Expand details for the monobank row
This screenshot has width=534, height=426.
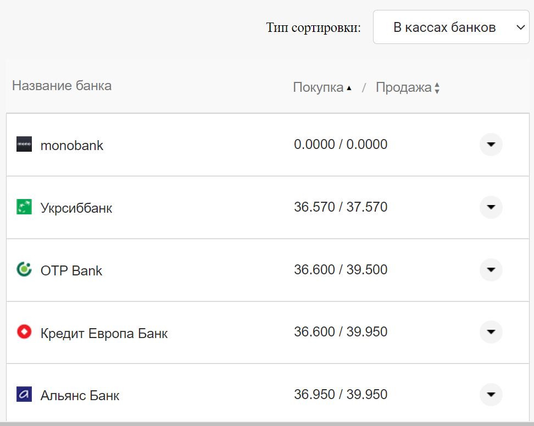pyautogui.click(x=491, y=145)
